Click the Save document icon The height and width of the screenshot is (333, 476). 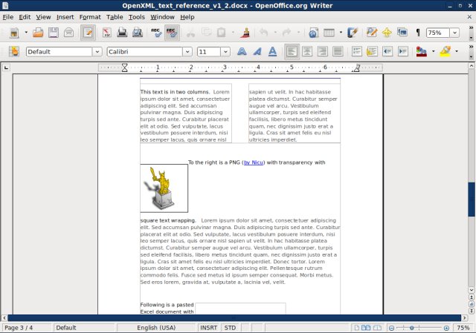pos(53,33)
